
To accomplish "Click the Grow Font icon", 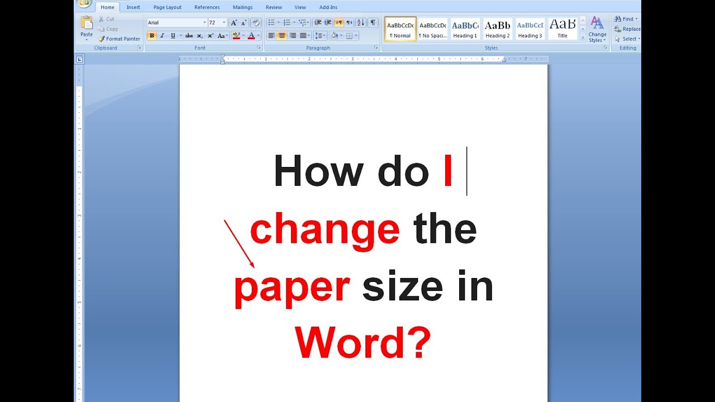I will (x=234, y=22).
